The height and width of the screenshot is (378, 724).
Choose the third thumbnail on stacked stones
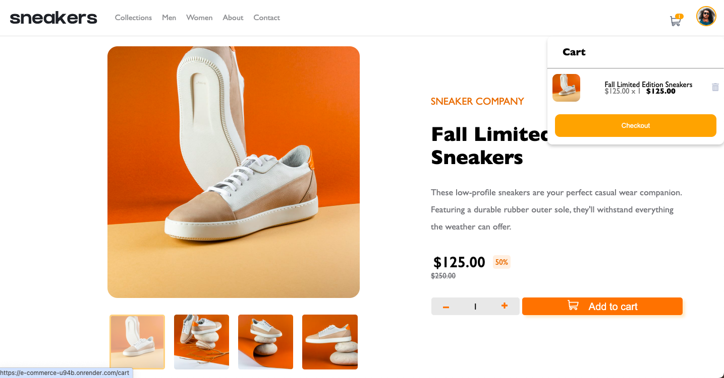pos(265,342)
